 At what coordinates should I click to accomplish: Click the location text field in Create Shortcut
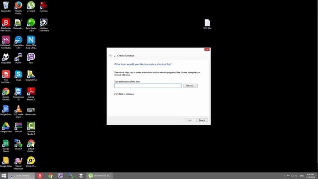148,86
